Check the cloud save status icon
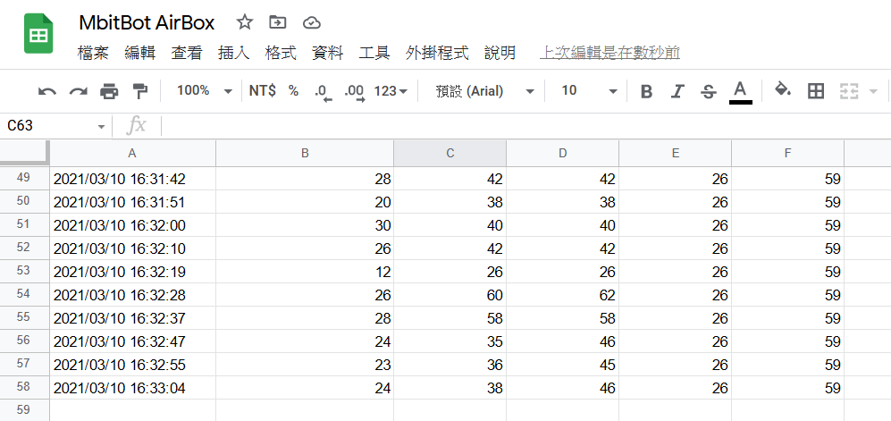The height and width of the screenshot is (421, 891). [x=312, y=22]
